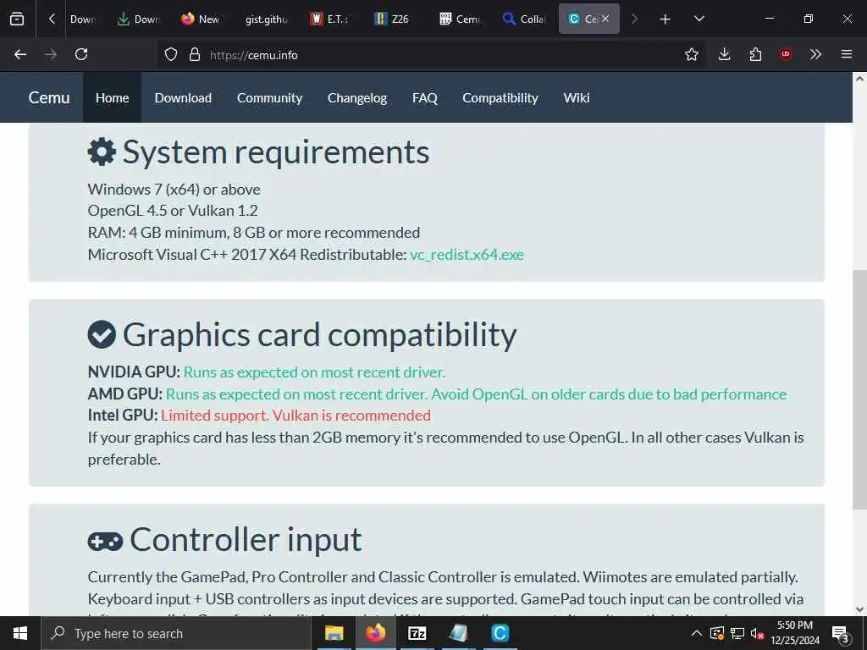Download vc_redist.x64.exe link
Image resolution: width=867 pixels, height=650 pixels.
click(x=467, y=255)
